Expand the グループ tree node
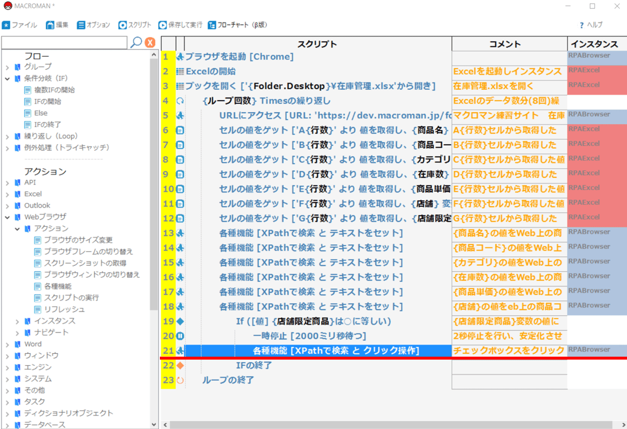This screenshot has height=429, width=627. (x=8, y=67)
